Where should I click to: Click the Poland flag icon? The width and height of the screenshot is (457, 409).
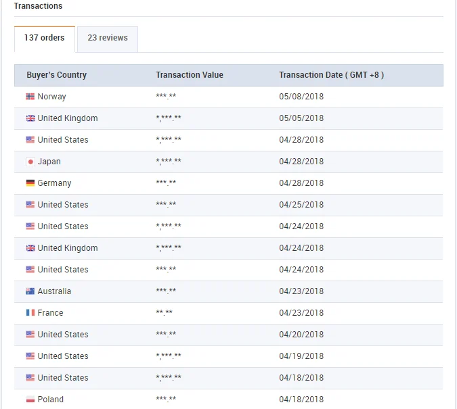(x=30, y=400)
